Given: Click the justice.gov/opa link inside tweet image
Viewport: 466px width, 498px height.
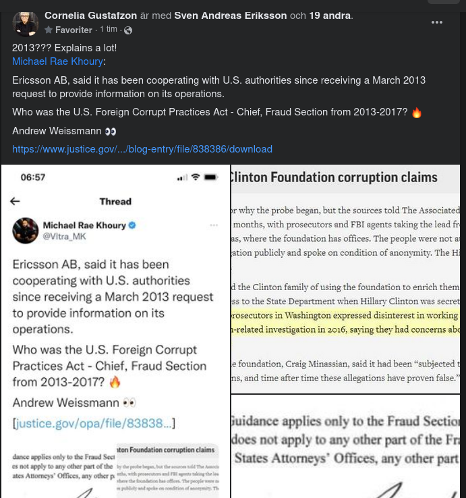Looking at the screenshot, I should tap(94, 423).
